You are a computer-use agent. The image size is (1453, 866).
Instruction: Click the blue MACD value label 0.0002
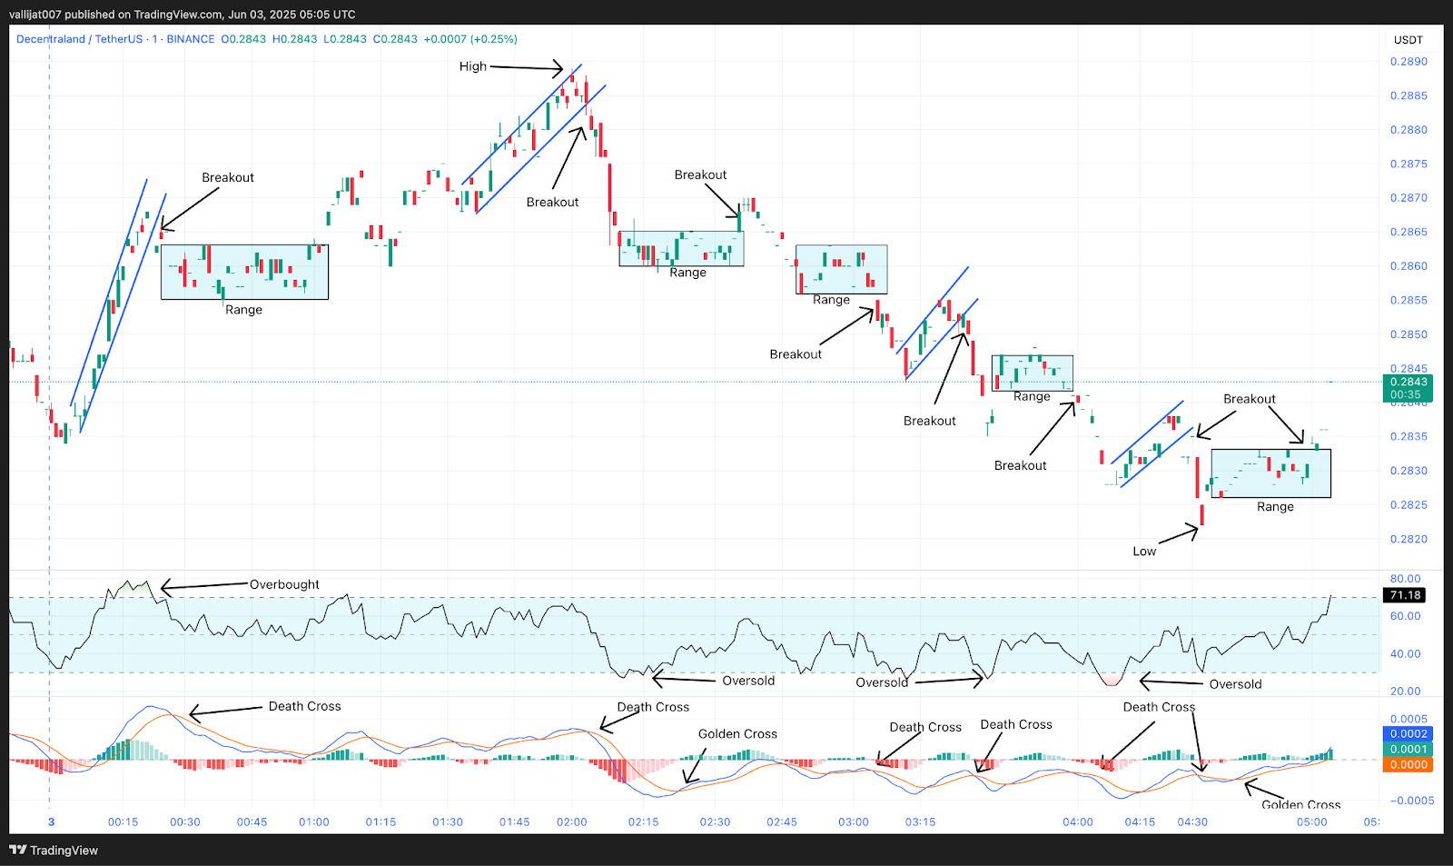click(1408, 734)
